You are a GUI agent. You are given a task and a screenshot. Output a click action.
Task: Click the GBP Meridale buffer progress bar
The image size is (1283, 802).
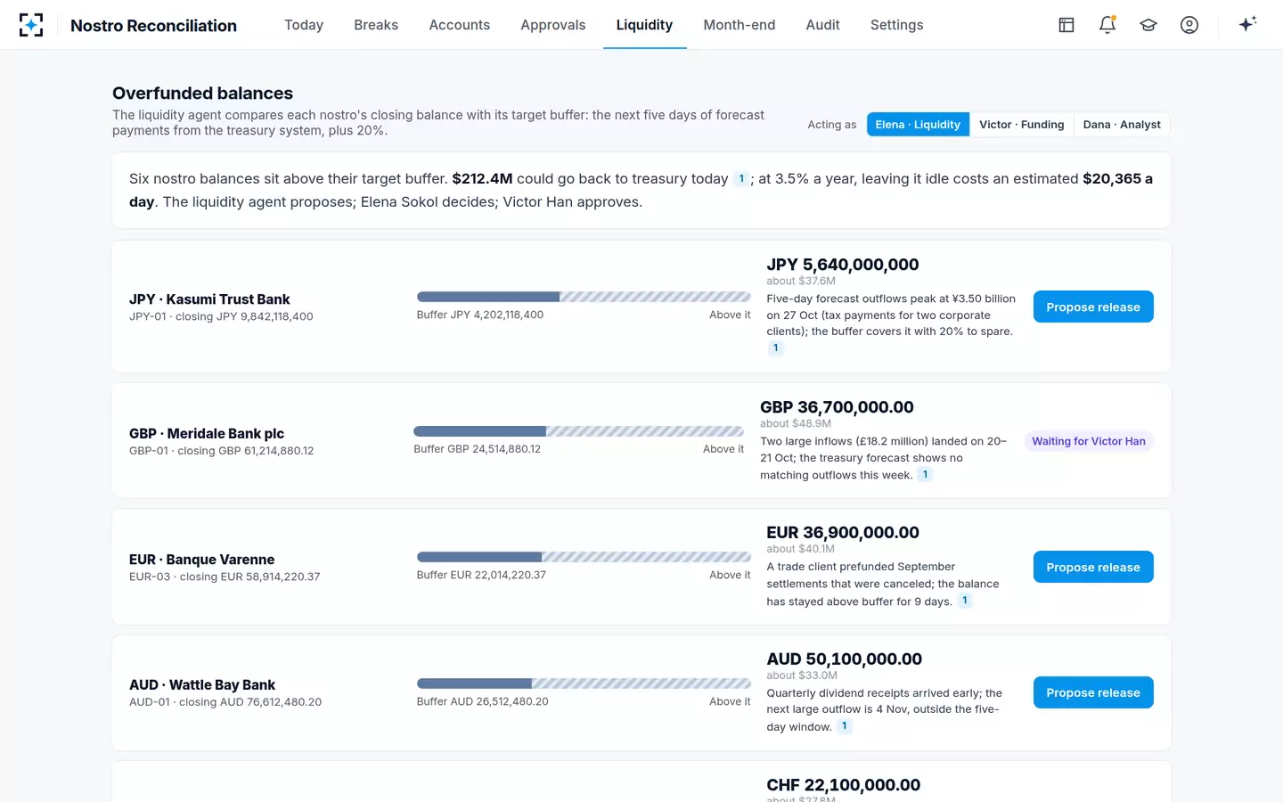coord(578,431)
